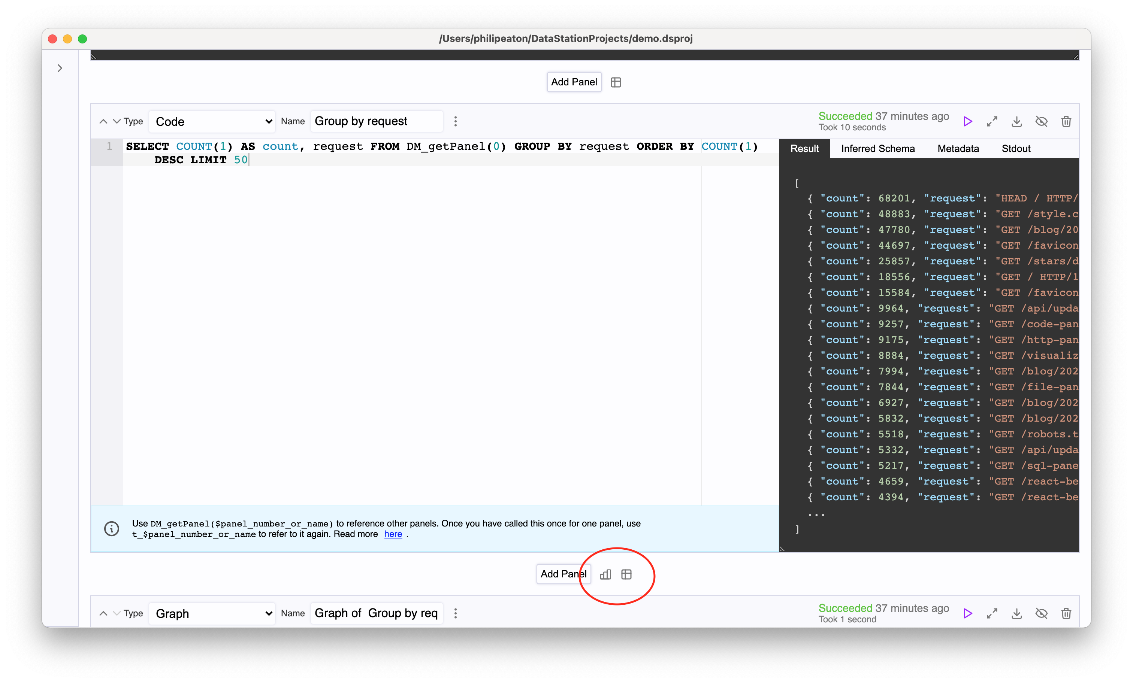This screenshot has height=683, width=1133.
Task: Click the info icon in the hint box
Action: (x=112, y=529)
